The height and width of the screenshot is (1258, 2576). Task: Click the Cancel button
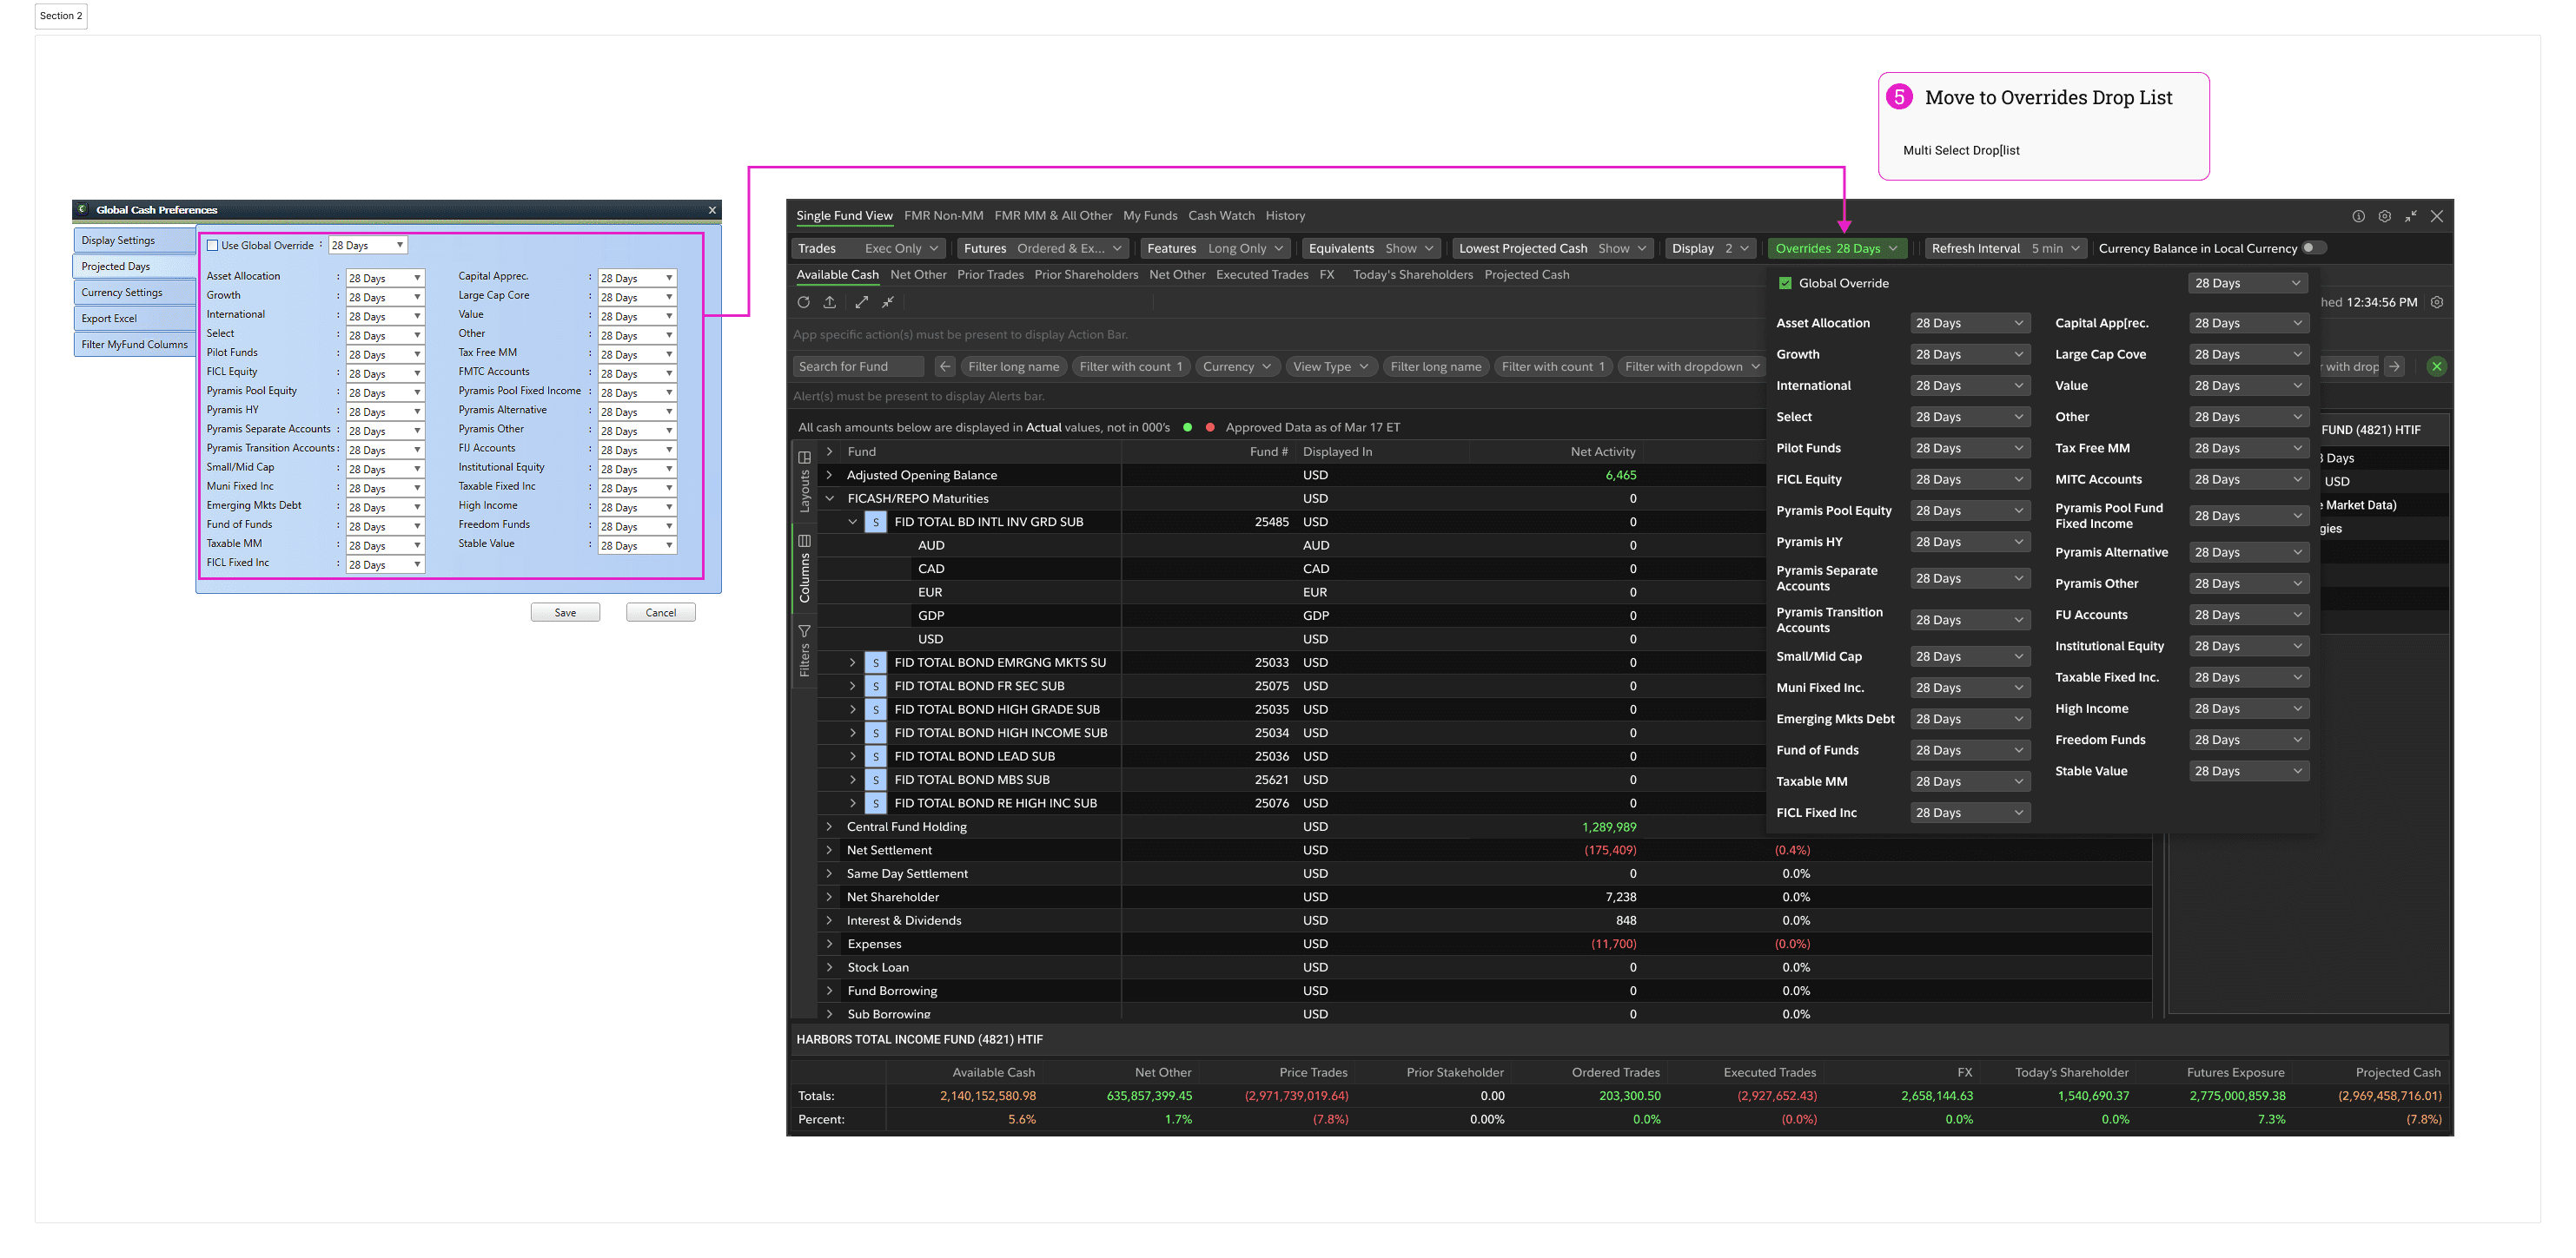(660, 613)
